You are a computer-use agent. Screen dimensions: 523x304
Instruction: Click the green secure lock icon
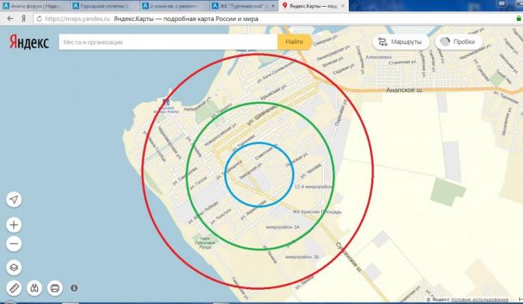point(519,19)
